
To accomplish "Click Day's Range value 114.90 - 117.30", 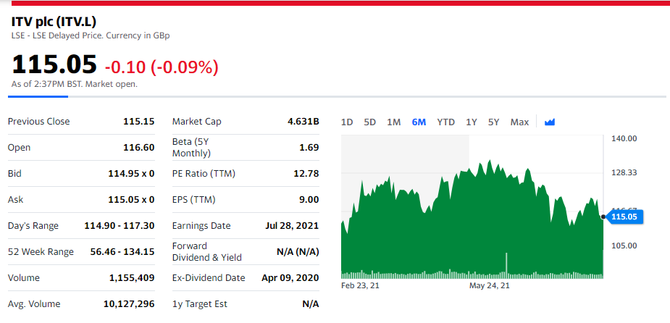I will tap(120, 225).
